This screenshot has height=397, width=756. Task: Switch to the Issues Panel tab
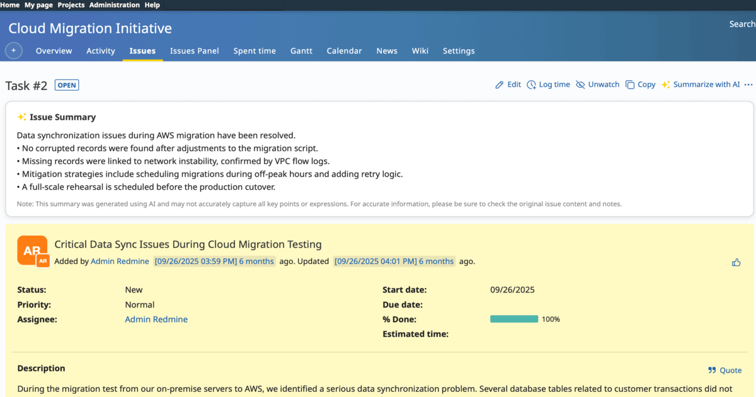[x=194, y=50]
